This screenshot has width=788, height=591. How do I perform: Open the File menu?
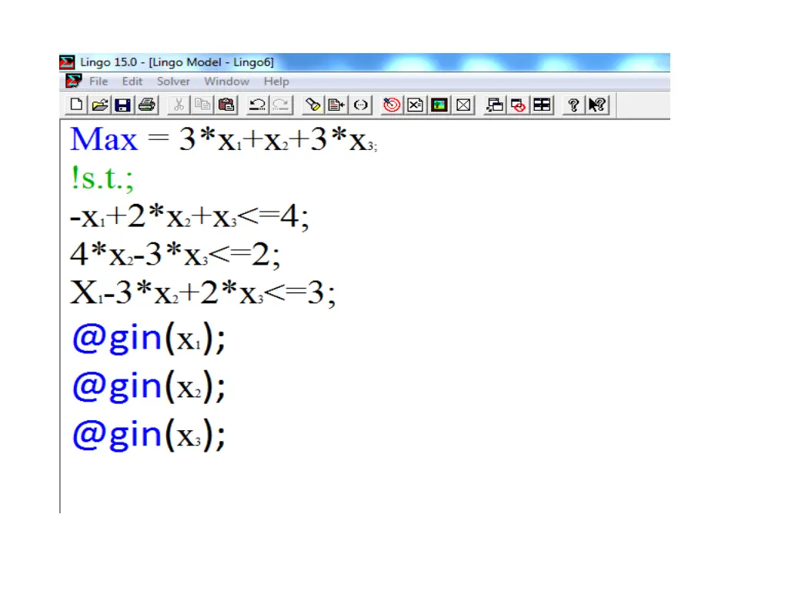click(98, 82)
